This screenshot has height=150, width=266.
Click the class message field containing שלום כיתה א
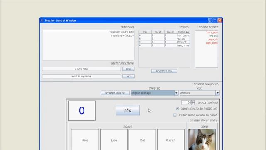[x=81, y=69]
